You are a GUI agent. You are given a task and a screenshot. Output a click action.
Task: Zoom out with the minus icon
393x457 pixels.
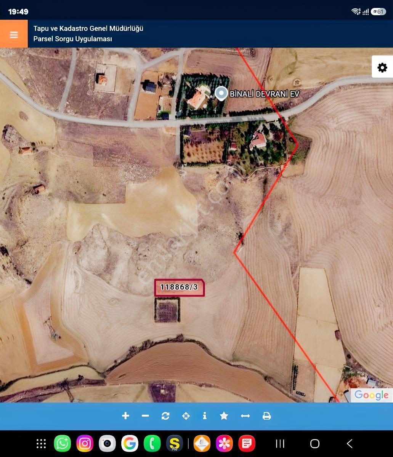145,416
